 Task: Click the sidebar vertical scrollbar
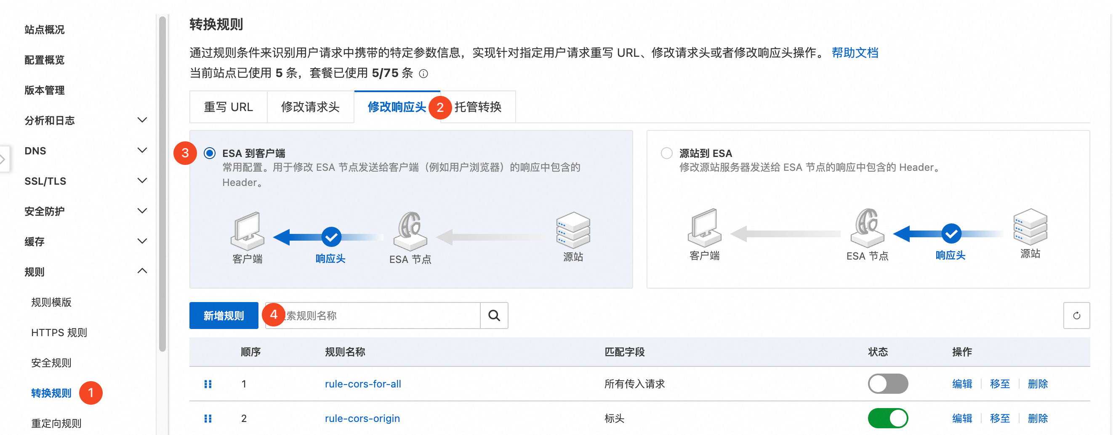point(162,183)
